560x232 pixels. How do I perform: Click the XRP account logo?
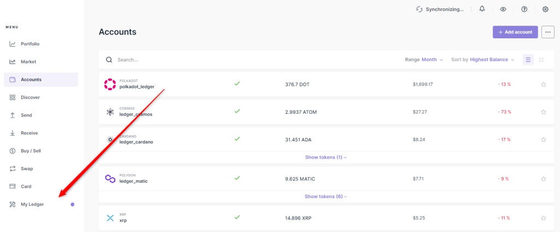point(110,218)
